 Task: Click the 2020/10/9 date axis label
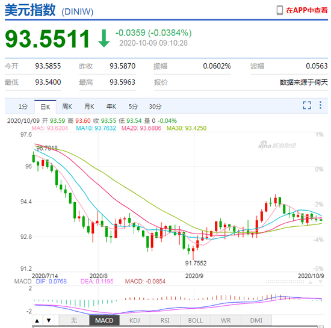(x=311, y=276)
